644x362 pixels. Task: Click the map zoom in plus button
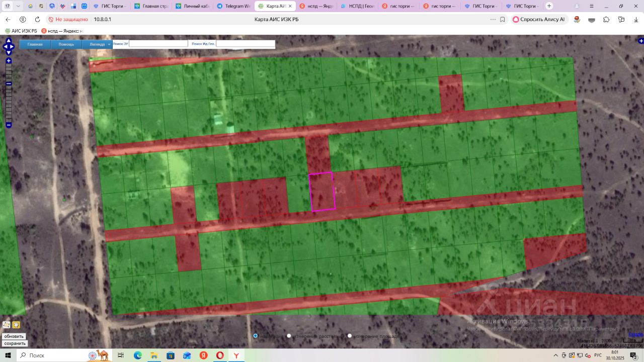tap(9, 61)
